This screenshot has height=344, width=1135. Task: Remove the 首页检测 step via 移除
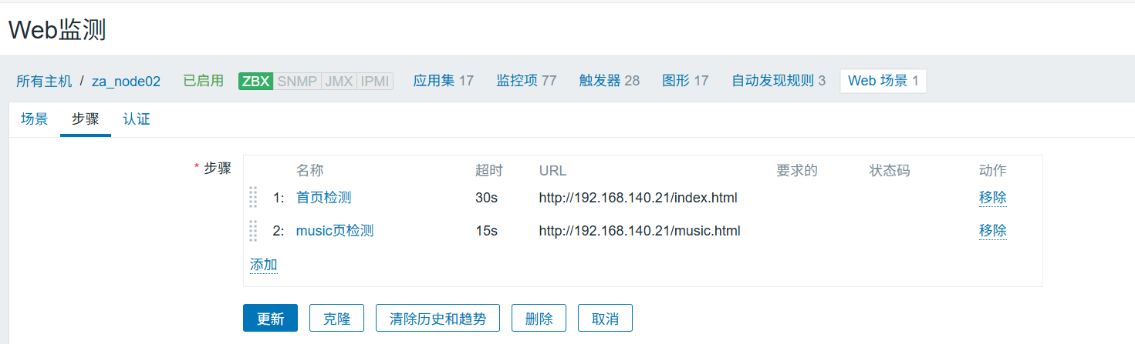click(993, 198)
